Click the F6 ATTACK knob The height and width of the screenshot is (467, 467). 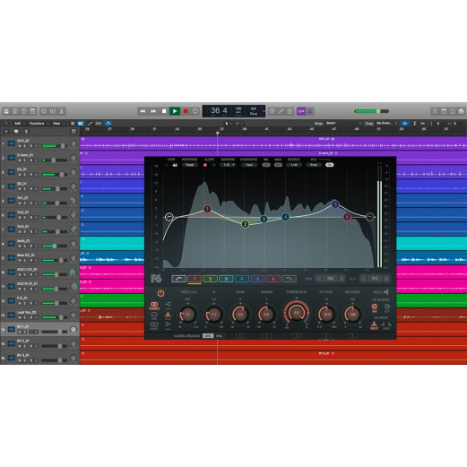(326, 315)
